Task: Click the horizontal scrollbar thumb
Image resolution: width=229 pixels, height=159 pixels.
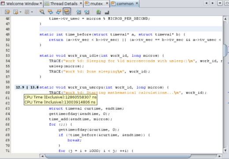Action: [118, 156]
